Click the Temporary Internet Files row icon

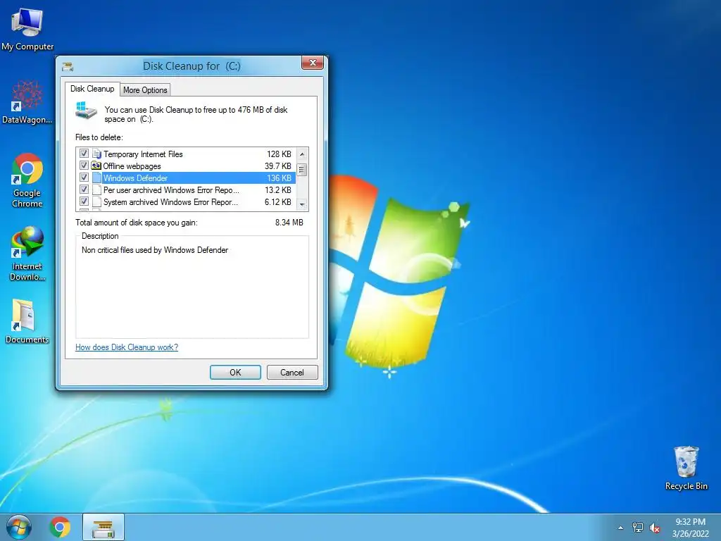(96, 154)
